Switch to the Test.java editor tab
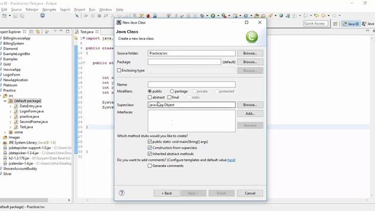Screen dimensions: 375x211 [87, 32]
